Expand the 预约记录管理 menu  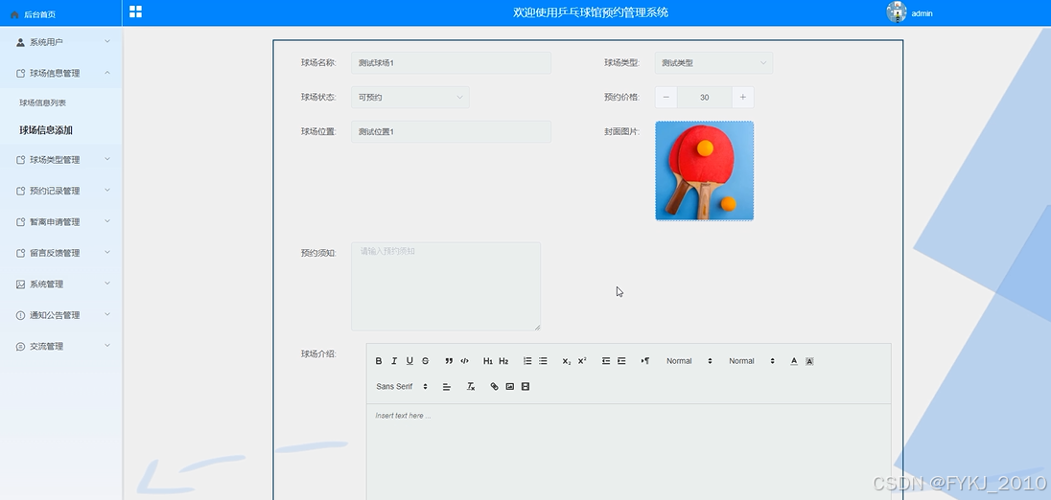pyautogui.click(x=61, y=191)
